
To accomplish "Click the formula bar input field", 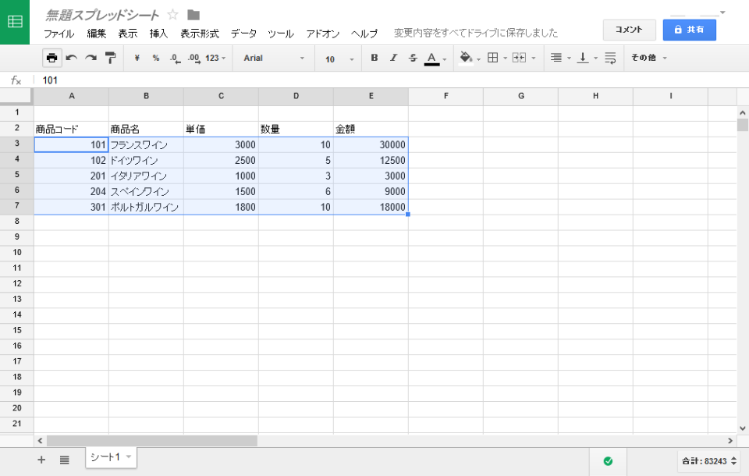I will pos(312,80).
